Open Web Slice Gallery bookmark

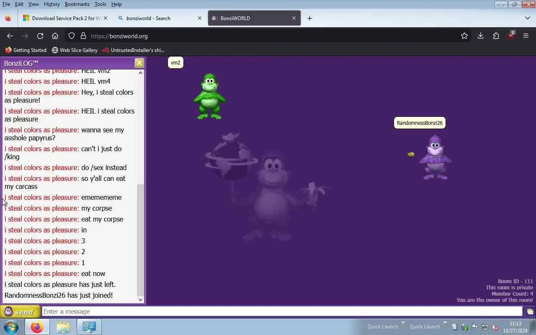click(75, 50)
